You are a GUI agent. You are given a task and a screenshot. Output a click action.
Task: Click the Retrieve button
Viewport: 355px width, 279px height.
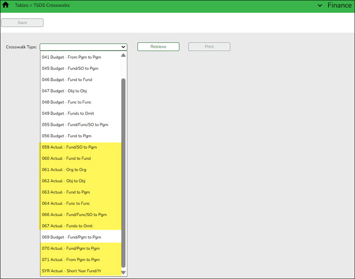(x=158, y=47)
